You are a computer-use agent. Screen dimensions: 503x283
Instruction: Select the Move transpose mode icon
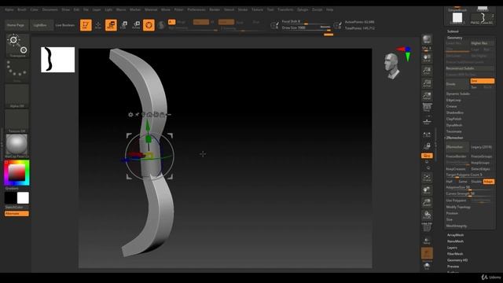pos(111,25)
